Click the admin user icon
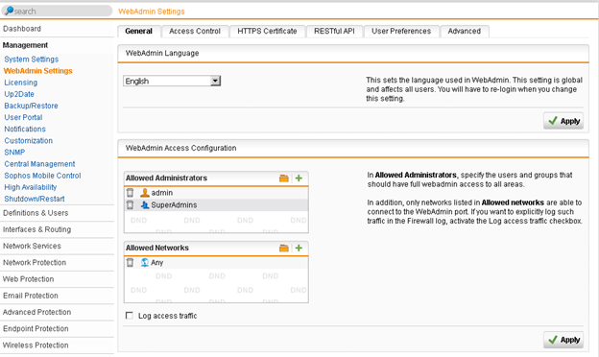This screenshot has height=357, width=599. (x=144, y=193)
